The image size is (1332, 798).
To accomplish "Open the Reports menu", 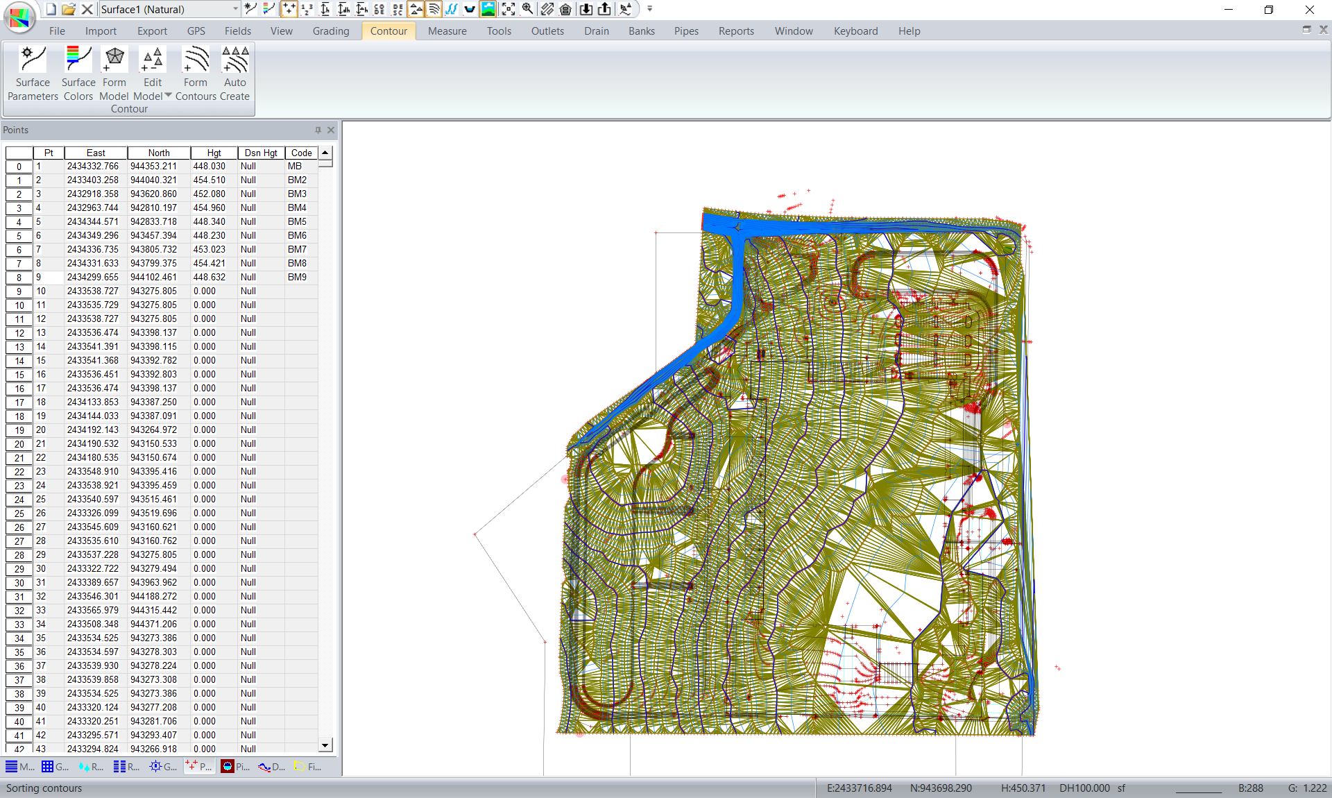I will 735,31.
